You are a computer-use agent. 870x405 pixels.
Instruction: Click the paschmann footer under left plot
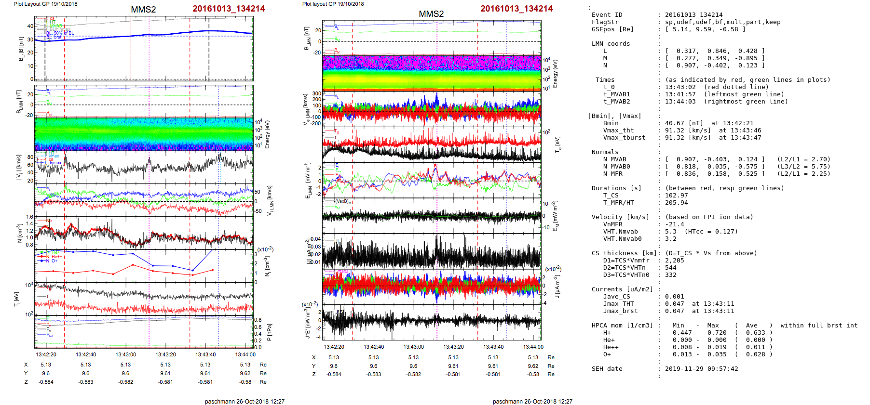245,401
